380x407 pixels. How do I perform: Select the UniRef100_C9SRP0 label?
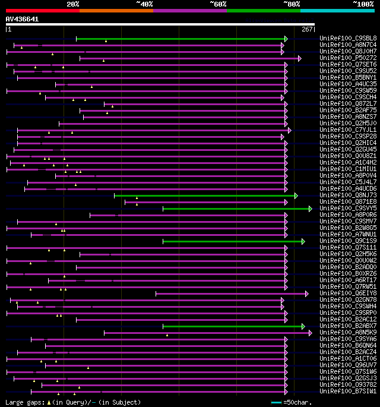pyautogui.click(x=348, y=313)
